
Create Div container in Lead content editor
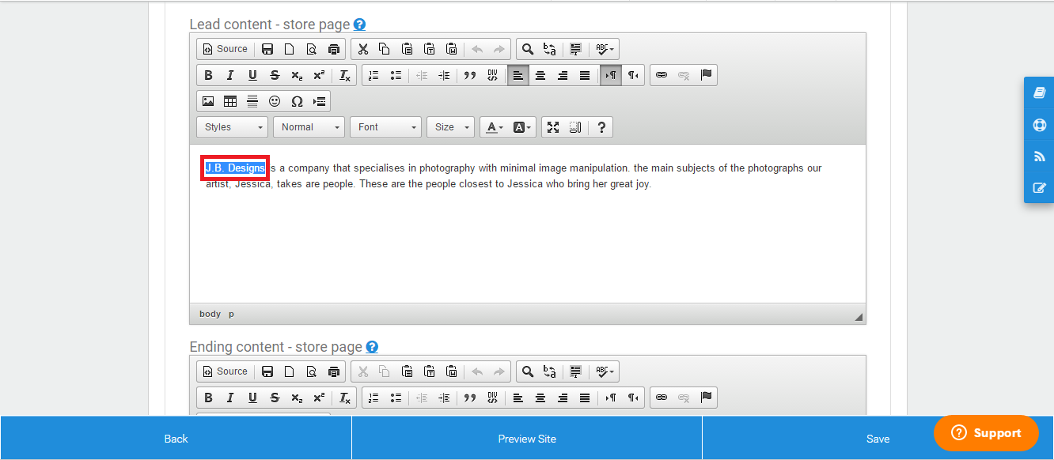click(492, 76)
